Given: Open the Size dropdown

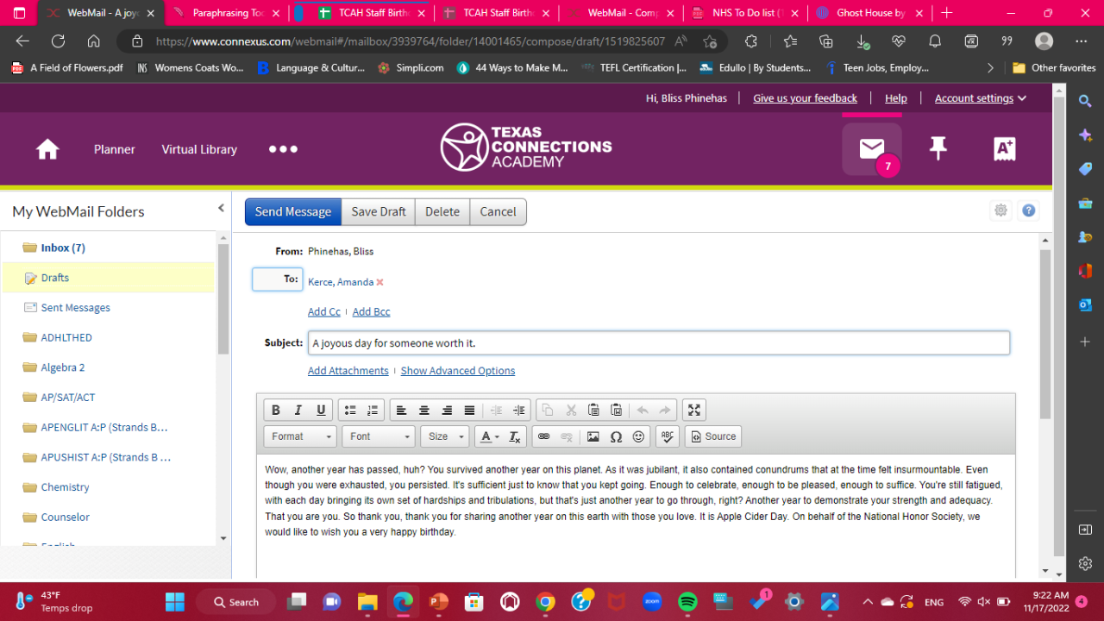Looking at the screenshot, I should pos(445,436).
